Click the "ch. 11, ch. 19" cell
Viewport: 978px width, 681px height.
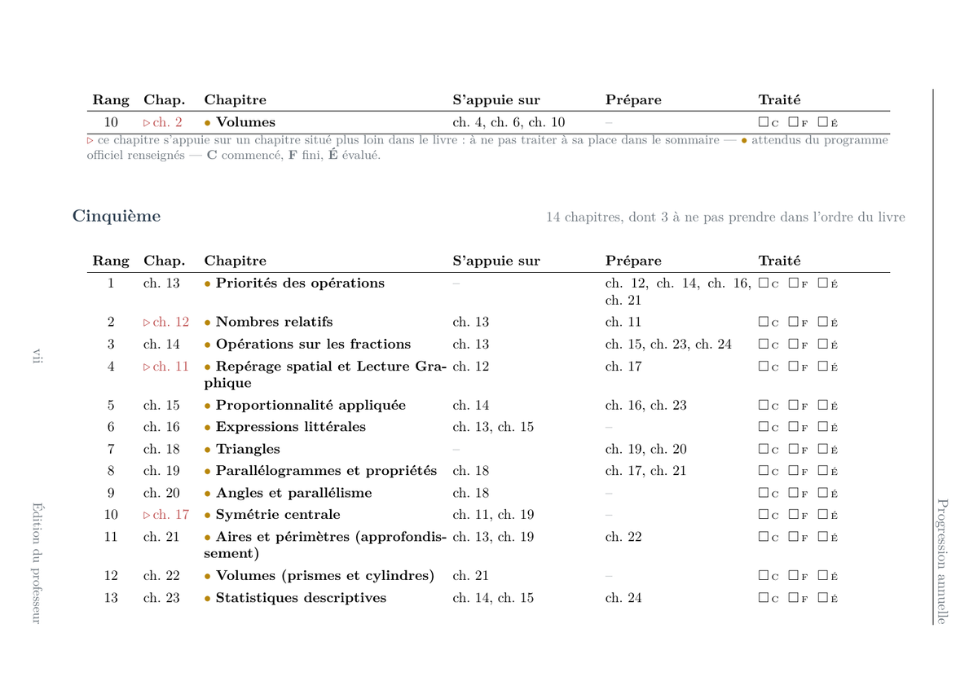click(493, 515)
